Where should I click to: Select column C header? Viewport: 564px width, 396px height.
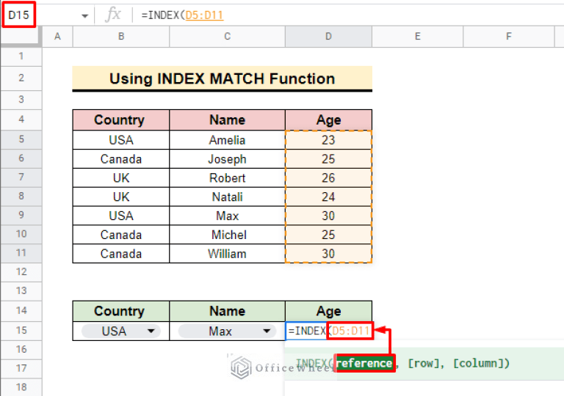(227, 36)
